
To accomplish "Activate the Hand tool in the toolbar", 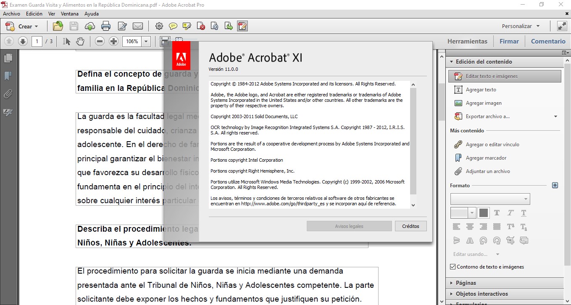I will point(79,41).
